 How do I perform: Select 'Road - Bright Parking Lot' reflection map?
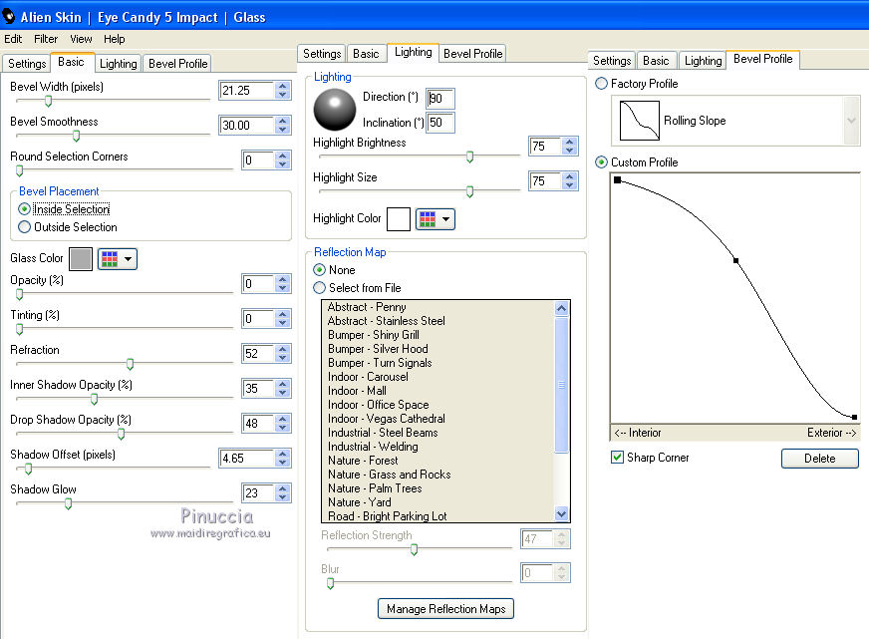(x=388, y=516)
